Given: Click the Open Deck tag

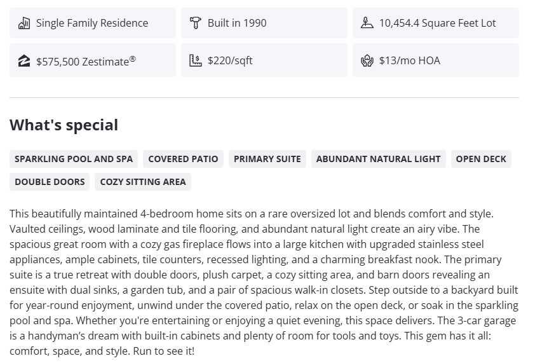Looking at the screenshot, I should coord(481,159).
